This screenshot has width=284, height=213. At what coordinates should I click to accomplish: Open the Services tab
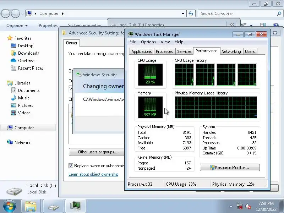pyautogui.click(x=184, y=51)
